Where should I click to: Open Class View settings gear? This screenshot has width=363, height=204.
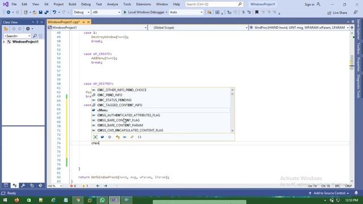pyautogui.click(x=28, y=29)
